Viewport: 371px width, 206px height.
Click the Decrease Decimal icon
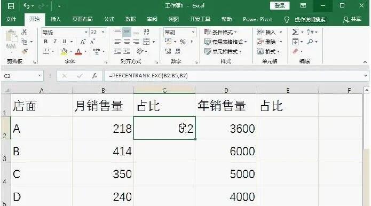click(178, 51)
